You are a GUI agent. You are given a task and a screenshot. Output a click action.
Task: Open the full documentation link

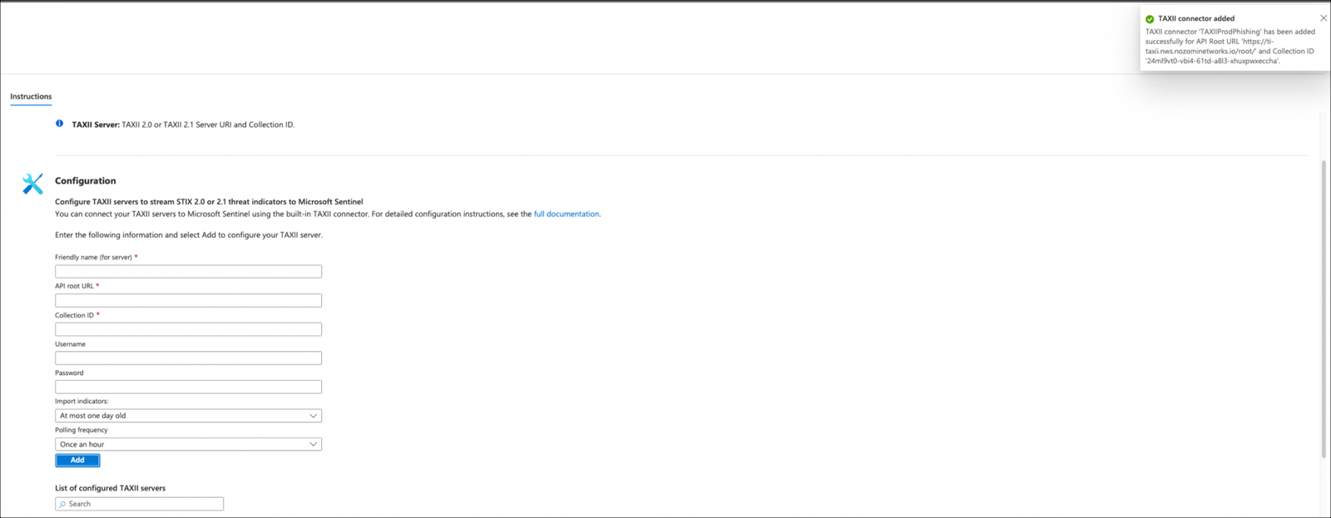(566, 214)
